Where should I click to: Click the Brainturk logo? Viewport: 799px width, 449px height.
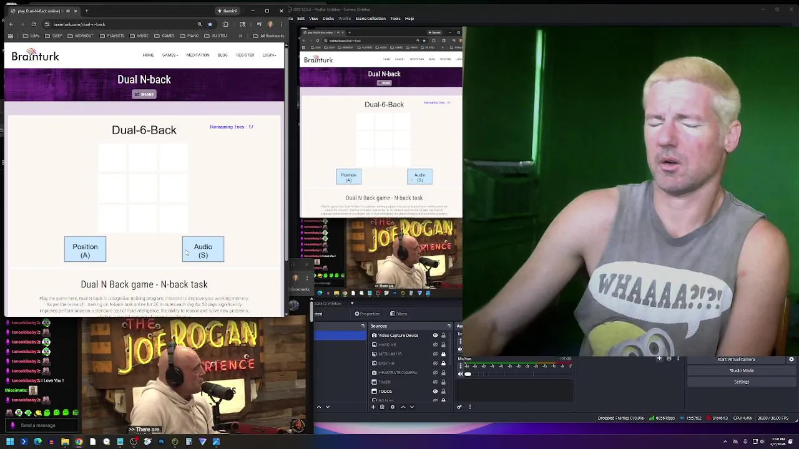(35, 55)
